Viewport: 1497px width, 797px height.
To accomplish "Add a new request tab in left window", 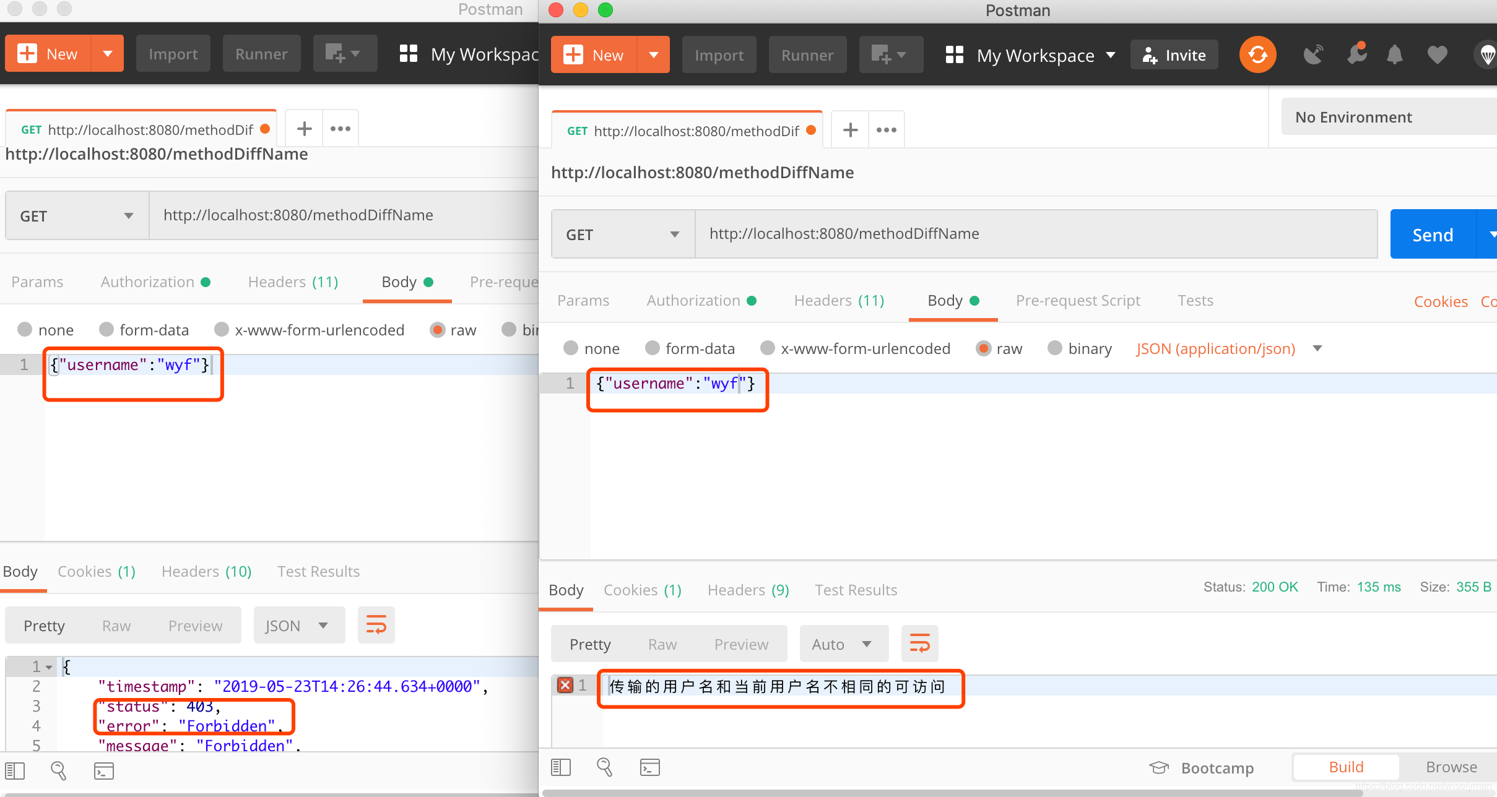I will tap(304, 129).
